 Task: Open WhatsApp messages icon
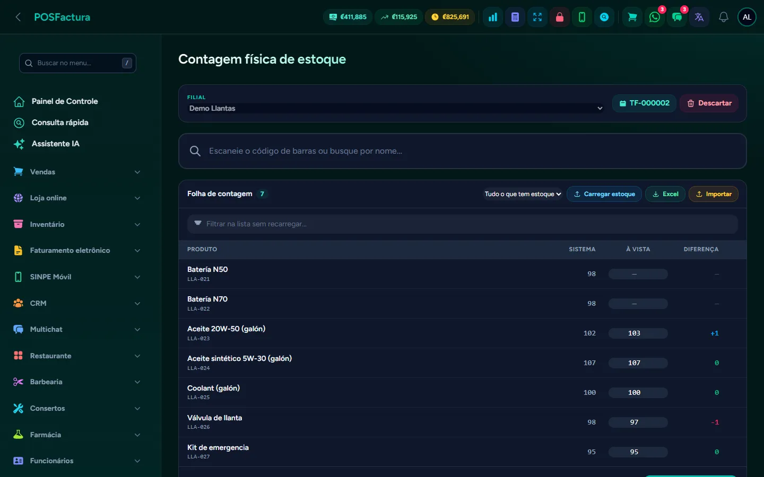pyautogui.click(x=655, y=17)
